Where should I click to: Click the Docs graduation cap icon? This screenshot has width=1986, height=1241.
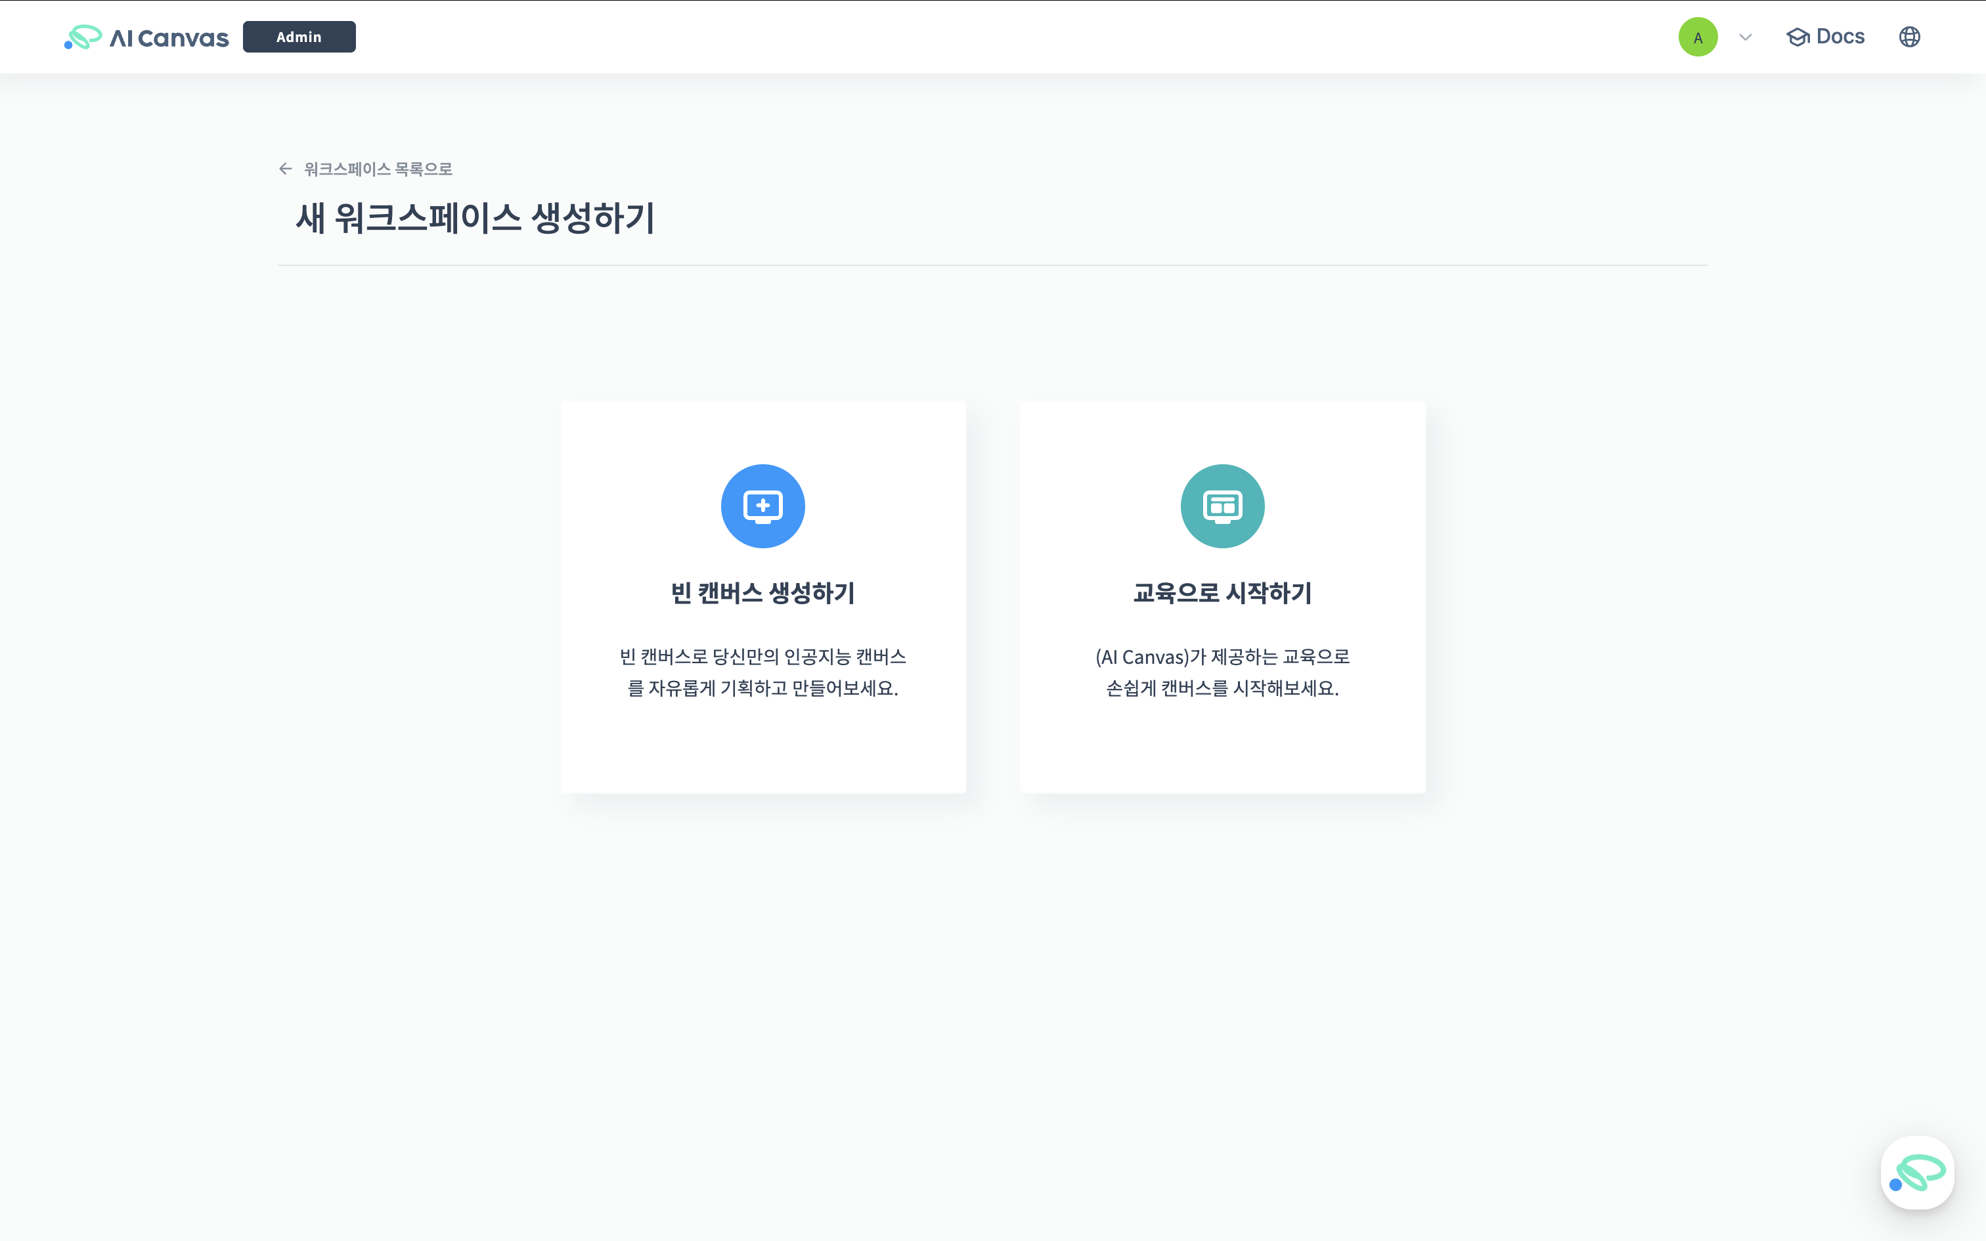1798,37
